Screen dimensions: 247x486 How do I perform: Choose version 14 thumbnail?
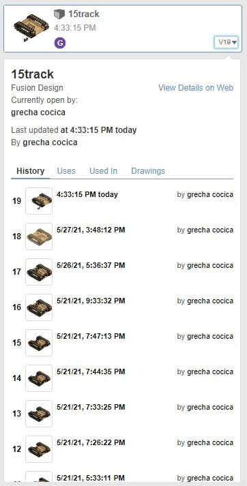coord(39,378)
